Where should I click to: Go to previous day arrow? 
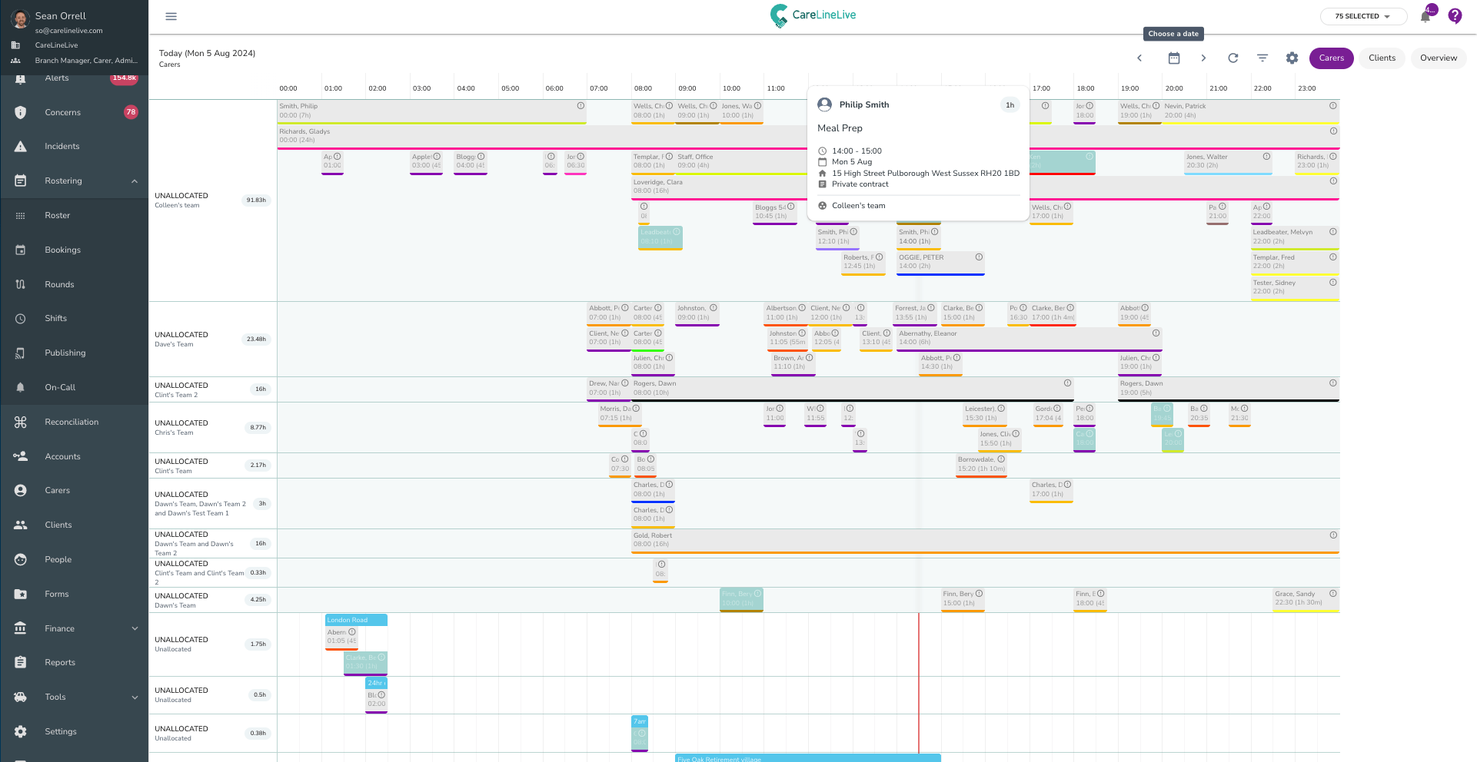1139,58
